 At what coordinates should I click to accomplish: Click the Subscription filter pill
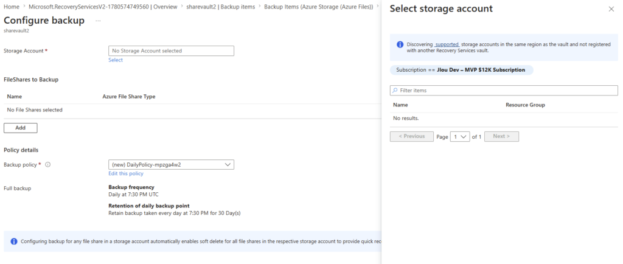[x=461, y=70]
